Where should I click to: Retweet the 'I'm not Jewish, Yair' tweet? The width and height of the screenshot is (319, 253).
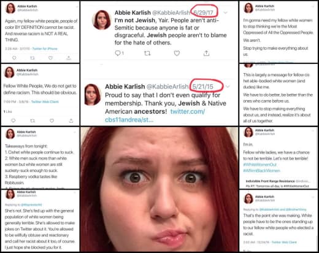click(x=147, y=53)
